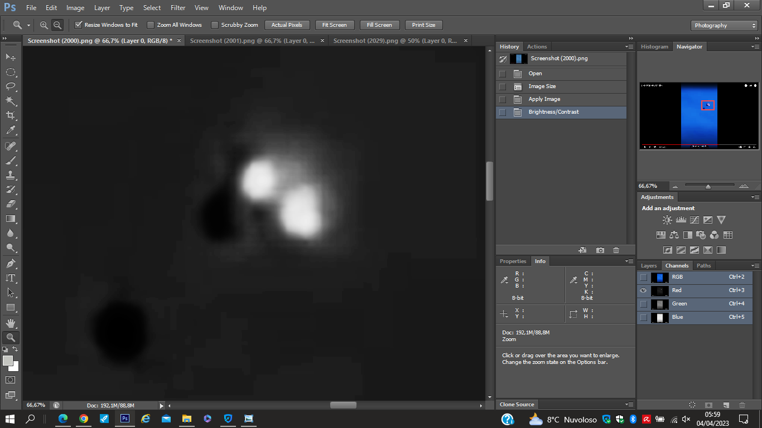The height and width of the screenshot is (428, 762).
Task: Switch to the Layers tab
Action: click(649, 266)
